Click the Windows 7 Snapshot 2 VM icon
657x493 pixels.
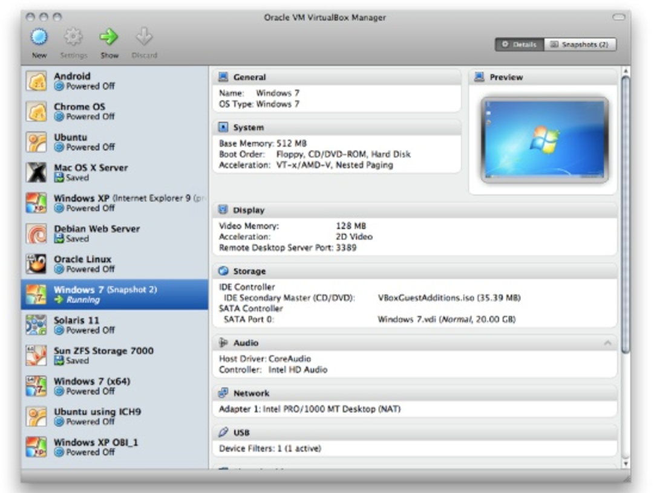point(36,295)
